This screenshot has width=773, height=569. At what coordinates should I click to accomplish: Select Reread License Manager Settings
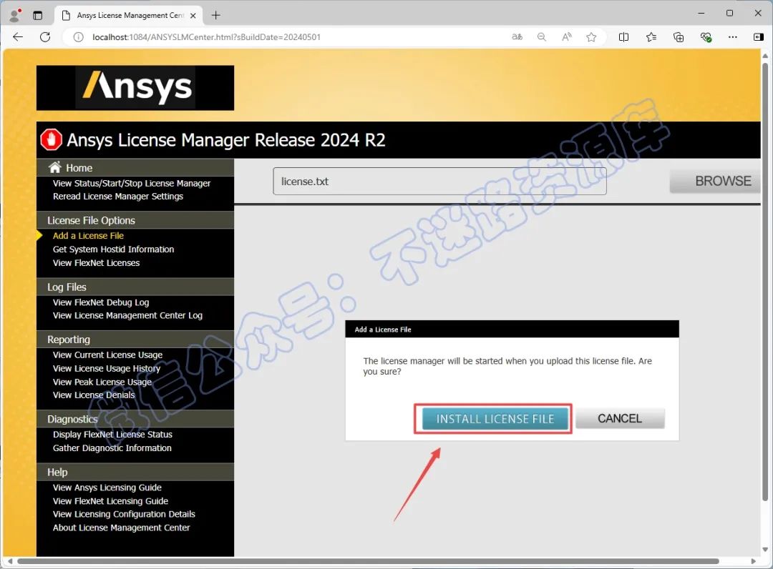[118, 197]
